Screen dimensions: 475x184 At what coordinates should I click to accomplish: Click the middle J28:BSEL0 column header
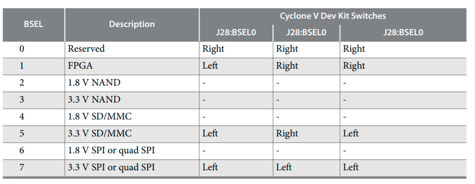306,32
